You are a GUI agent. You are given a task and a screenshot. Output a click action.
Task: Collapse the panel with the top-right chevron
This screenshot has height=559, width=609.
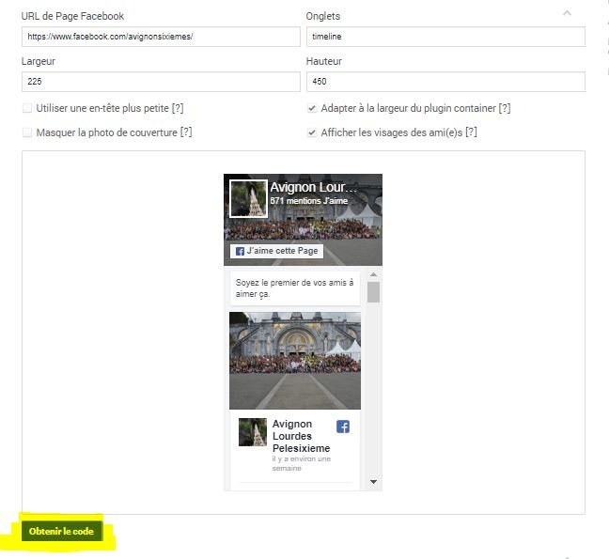point(567,13)
